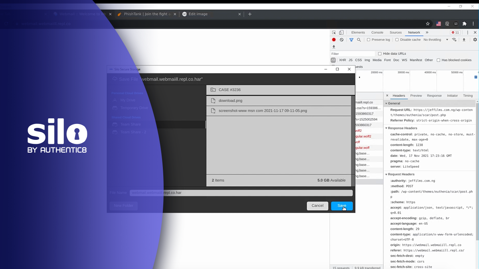Click the file icon next to download.png
The width and height of the screenshot is (479, 269).
(213, 100)
